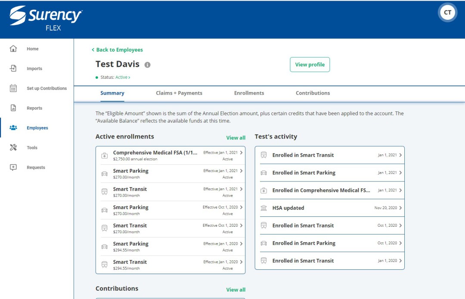
Task: Click View all for Contributions section
Action: (x=236, y=290)
